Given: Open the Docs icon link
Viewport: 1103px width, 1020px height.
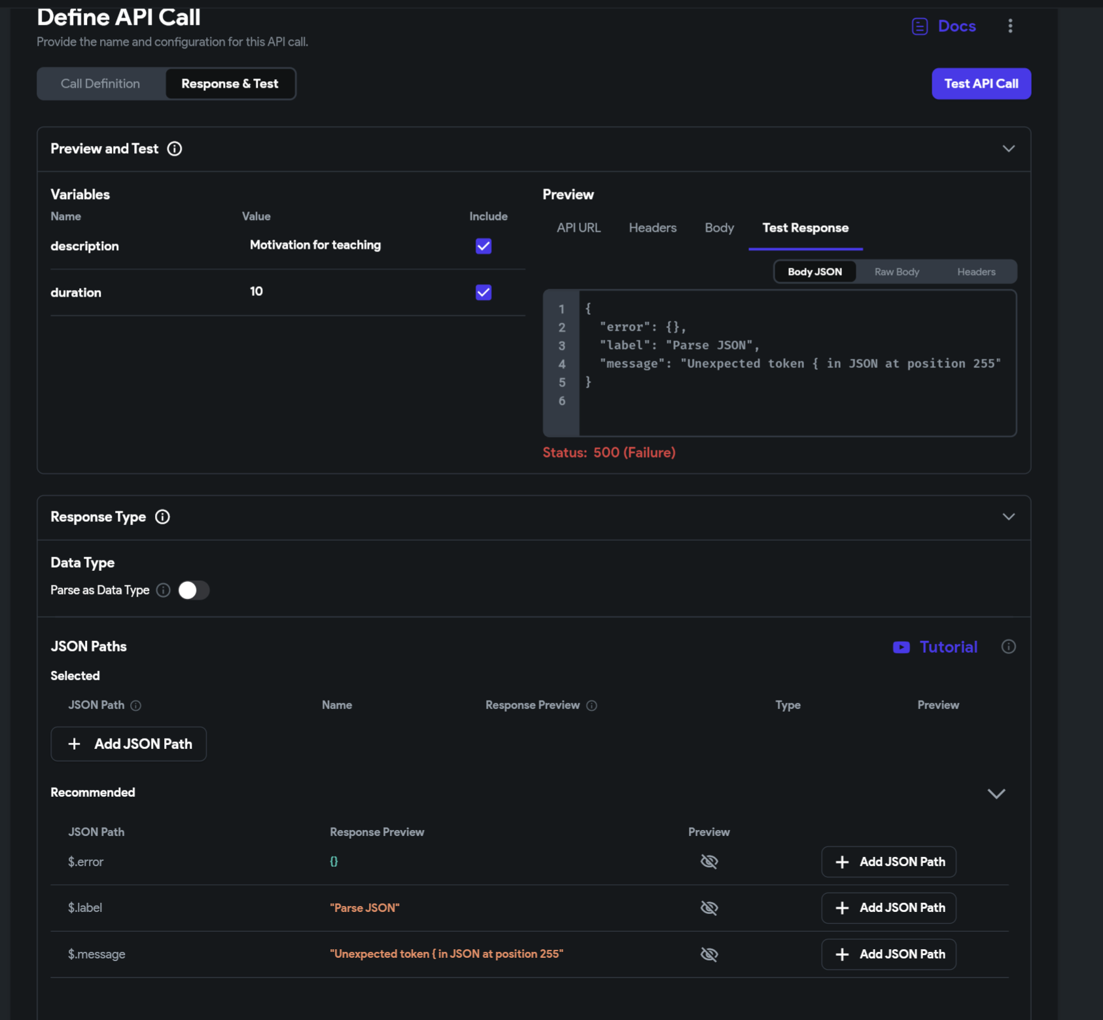Looking at the screenshot, I should 920,26.
